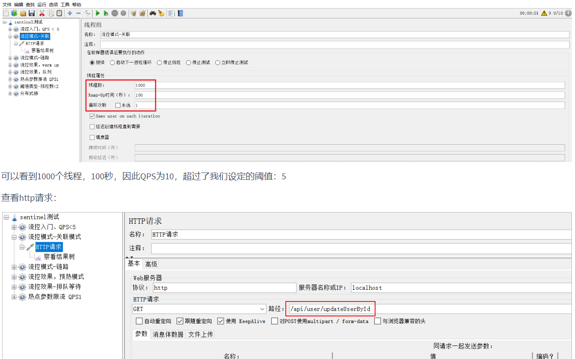Collapse the 流控模式-关联模式 tree node
Viewport: 575px width, 359px height.
[x=14, y=237]
